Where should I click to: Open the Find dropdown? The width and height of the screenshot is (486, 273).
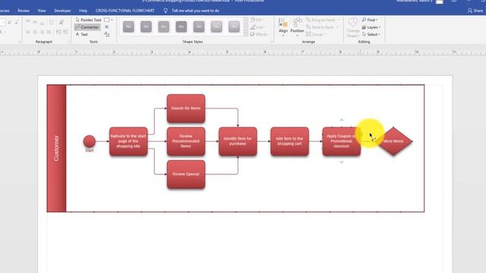pyautogui.click(x=370, y=20)
